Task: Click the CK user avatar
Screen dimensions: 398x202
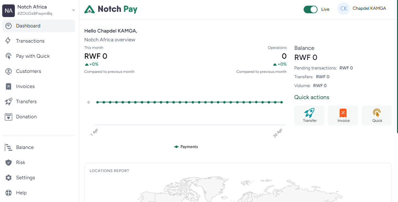Action: (344, 9)
